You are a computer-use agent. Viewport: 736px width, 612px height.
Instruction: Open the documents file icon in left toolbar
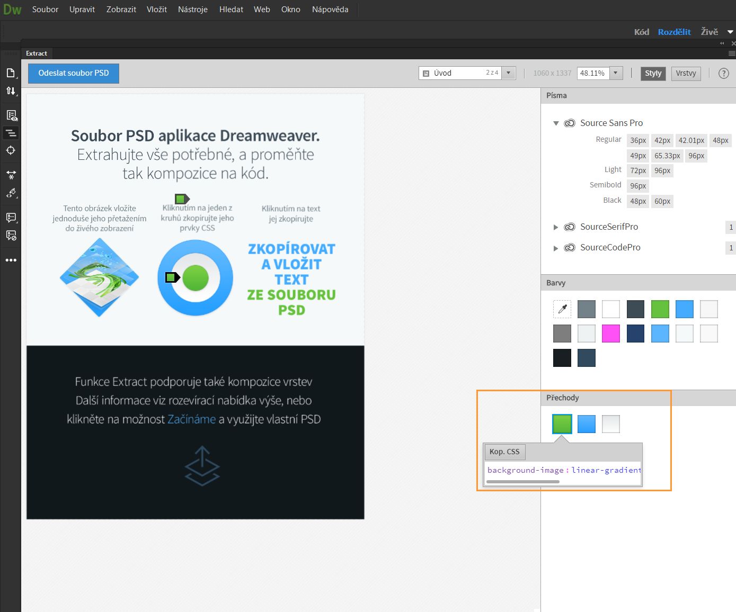tap(11, 73)
